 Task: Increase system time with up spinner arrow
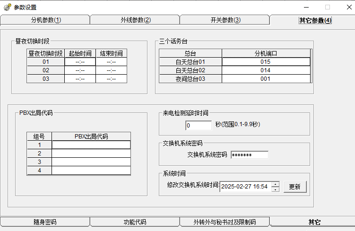coord(275,184)
